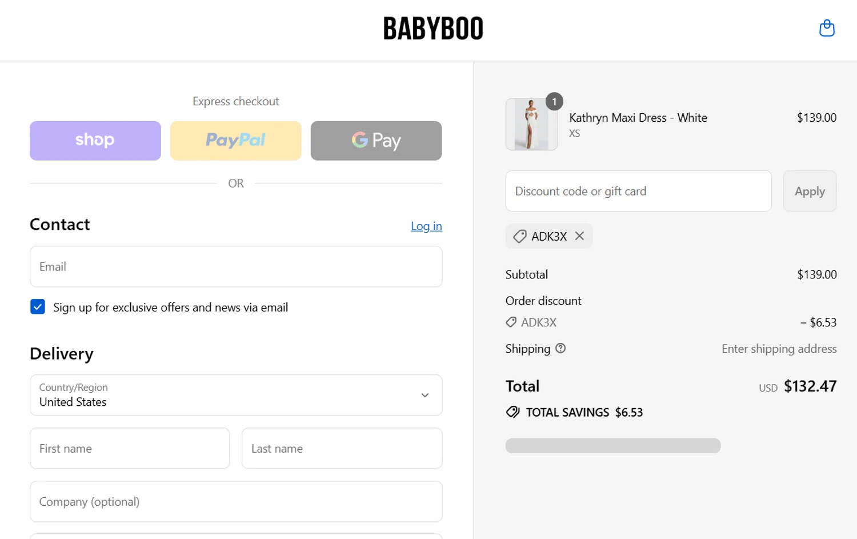The image size is (857, 539).
Task: Click the Kathryn Maxi Dress - White title
Action: coord(638,118)
